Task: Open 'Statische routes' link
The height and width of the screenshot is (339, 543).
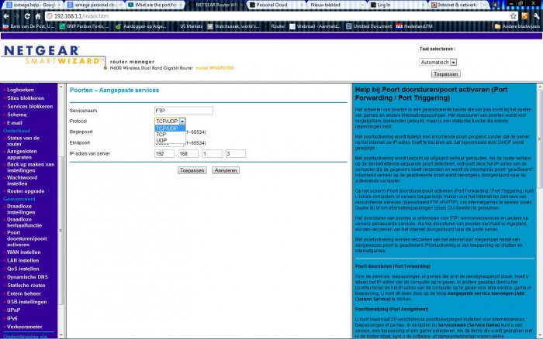Action: point(26,286)
